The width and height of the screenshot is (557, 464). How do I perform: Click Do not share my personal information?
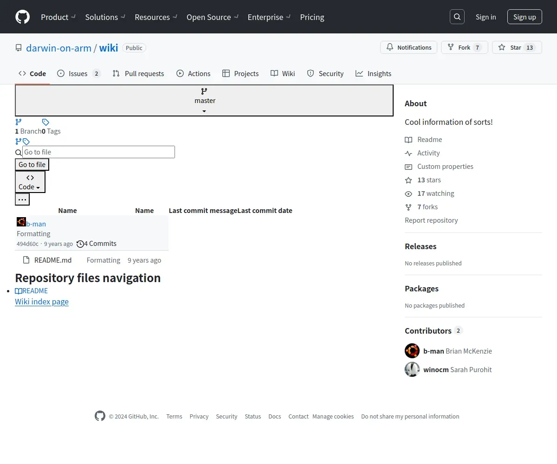coord(410,416)
